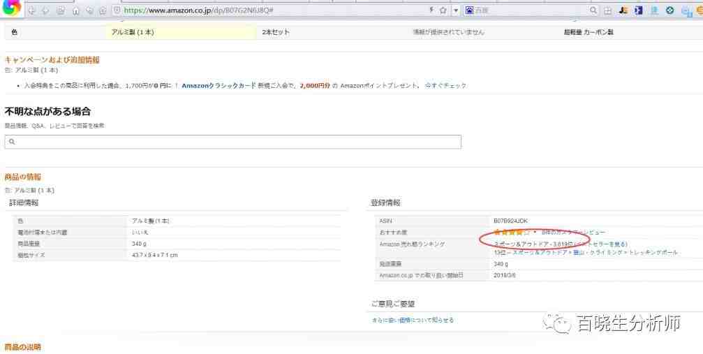The width and height of the screenshot is (703, 354).
Task: Click the 不明な点がある場合 heading
Action: pos(47,111)
